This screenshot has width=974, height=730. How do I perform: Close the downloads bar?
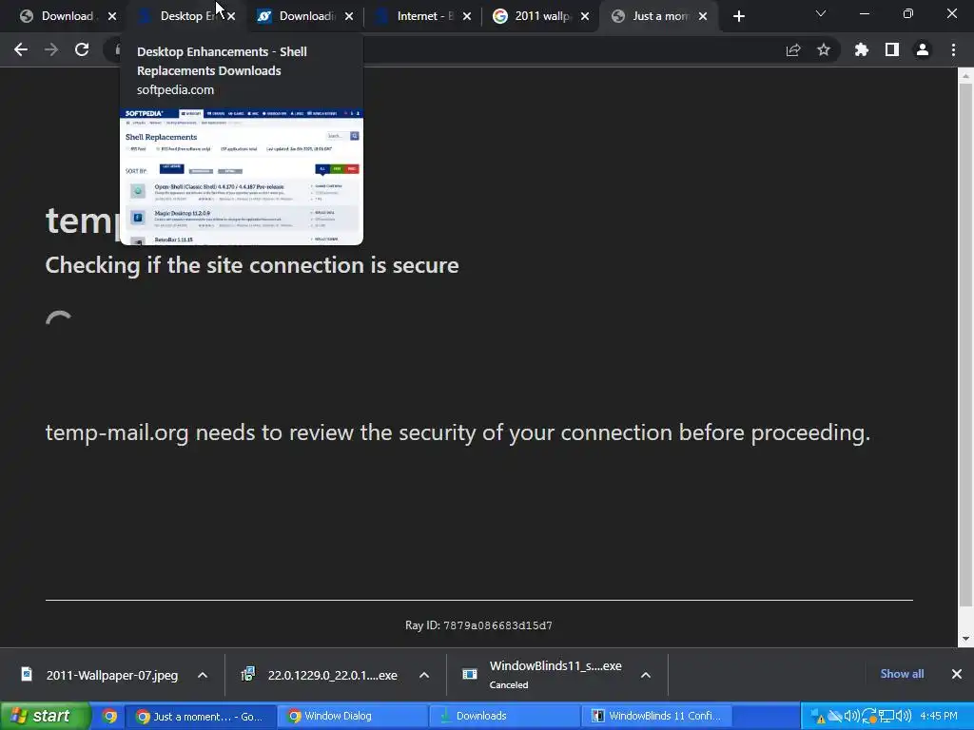click(x=957, y=674)
